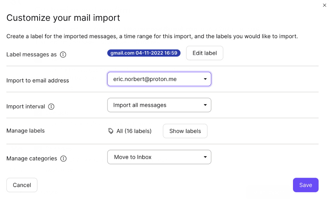Click the info icon beside Label messages as

click(63, 55)
